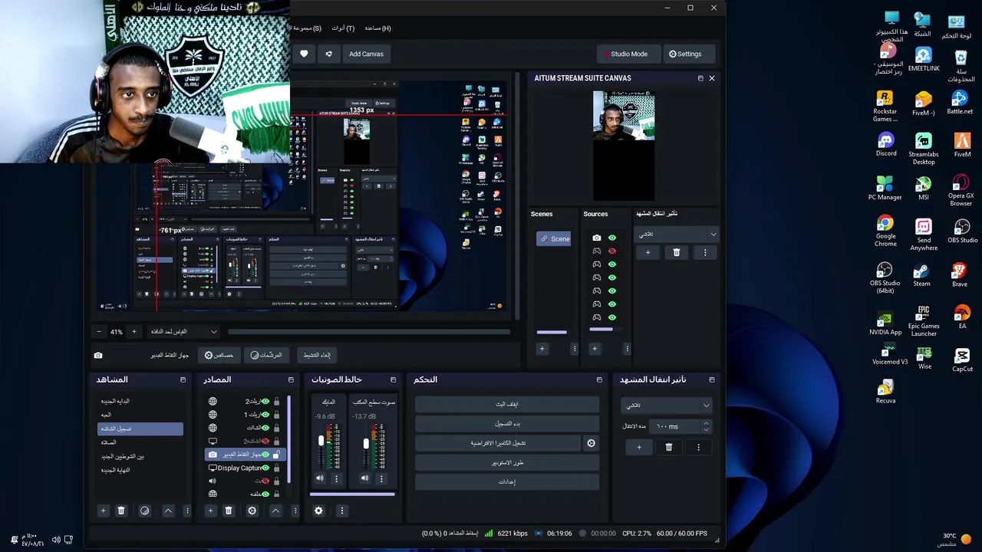Open virtual camera settings gear in التحكم
This screenshot has height=552, width=982.
coord(591,443)
